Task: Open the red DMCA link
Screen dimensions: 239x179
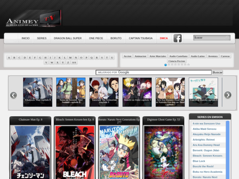Action: pyautogui.click(x=164, y=38)
